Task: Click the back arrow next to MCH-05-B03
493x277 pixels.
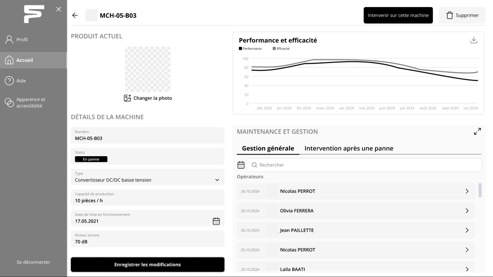Action: [75, 15]
